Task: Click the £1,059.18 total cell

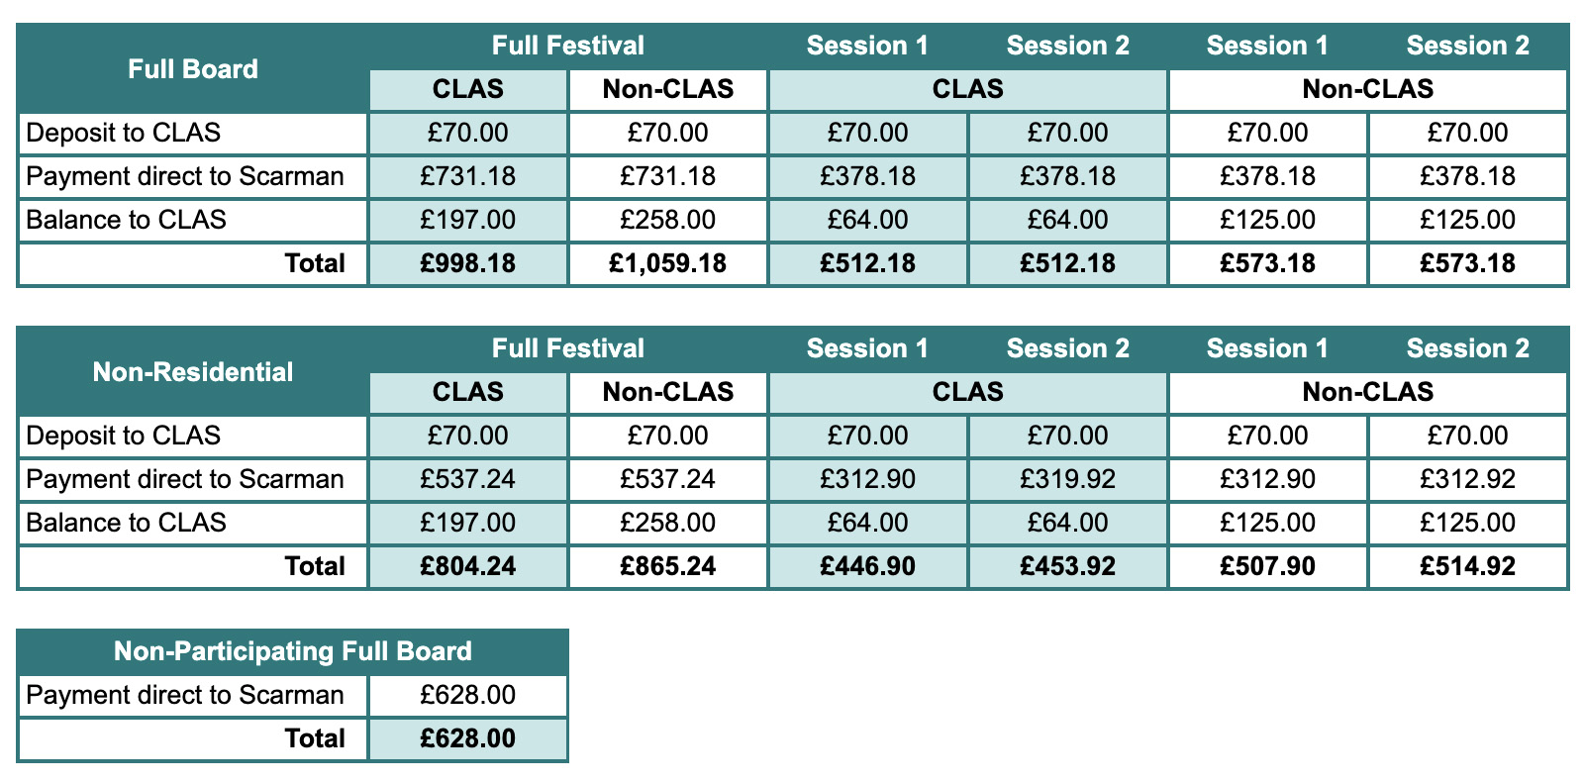Action: tap(668, 263)
